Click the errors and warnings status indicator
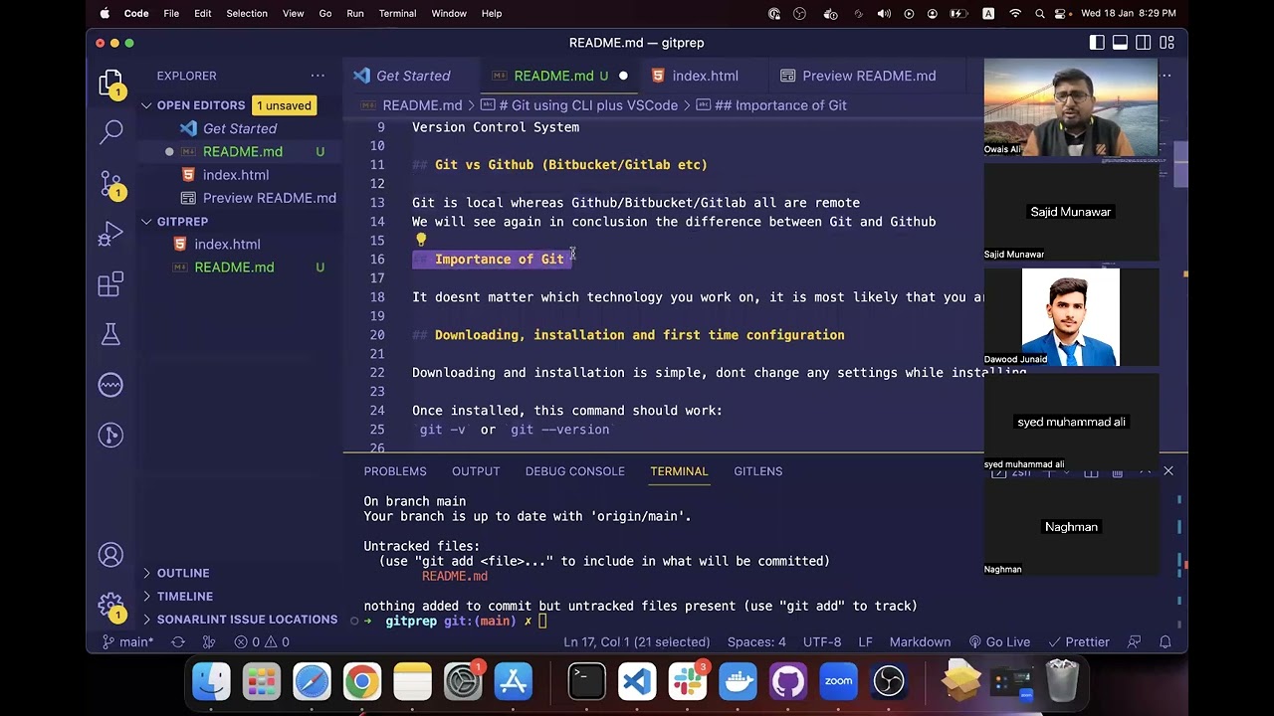Image resolution: width=1274 pixels, height=716 pixels. [x=262, y=642]
